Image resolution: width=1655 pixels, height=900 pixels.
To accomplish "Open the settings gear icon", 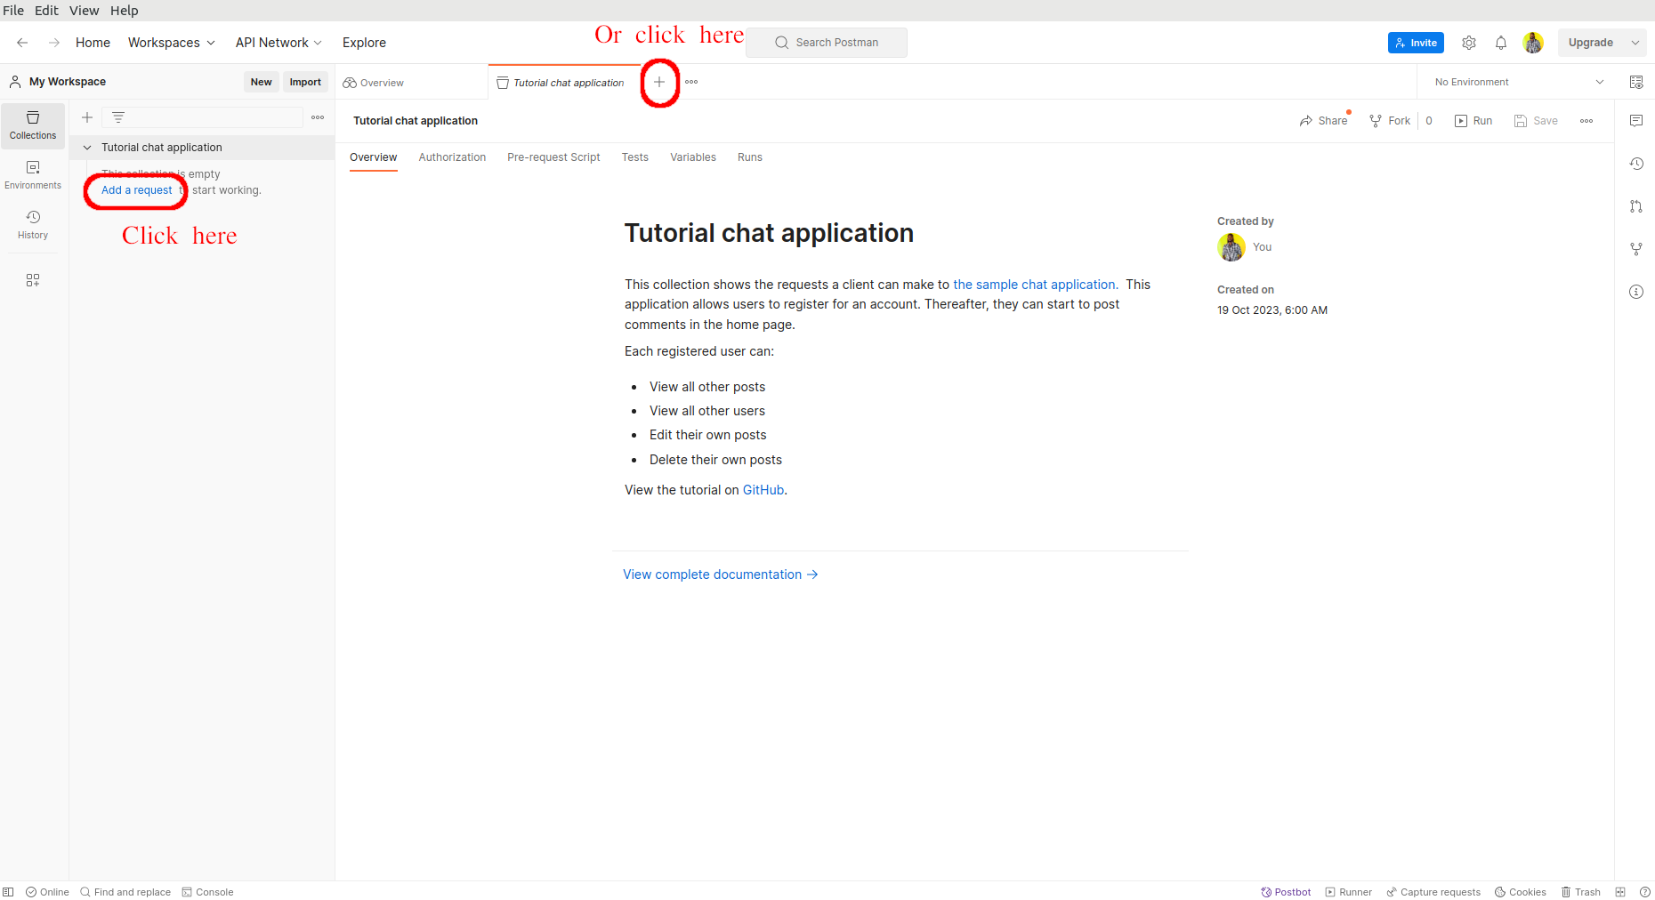I will (1469, 43).
